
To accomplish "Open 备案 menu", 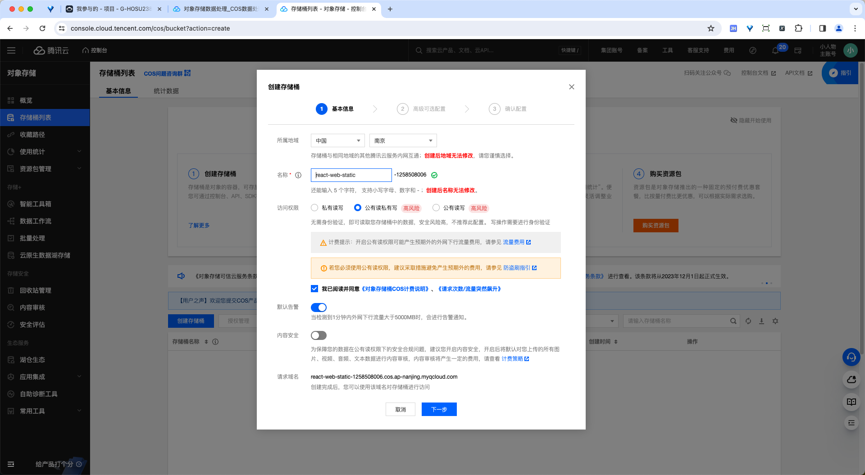I will click(x=642, y=50).
